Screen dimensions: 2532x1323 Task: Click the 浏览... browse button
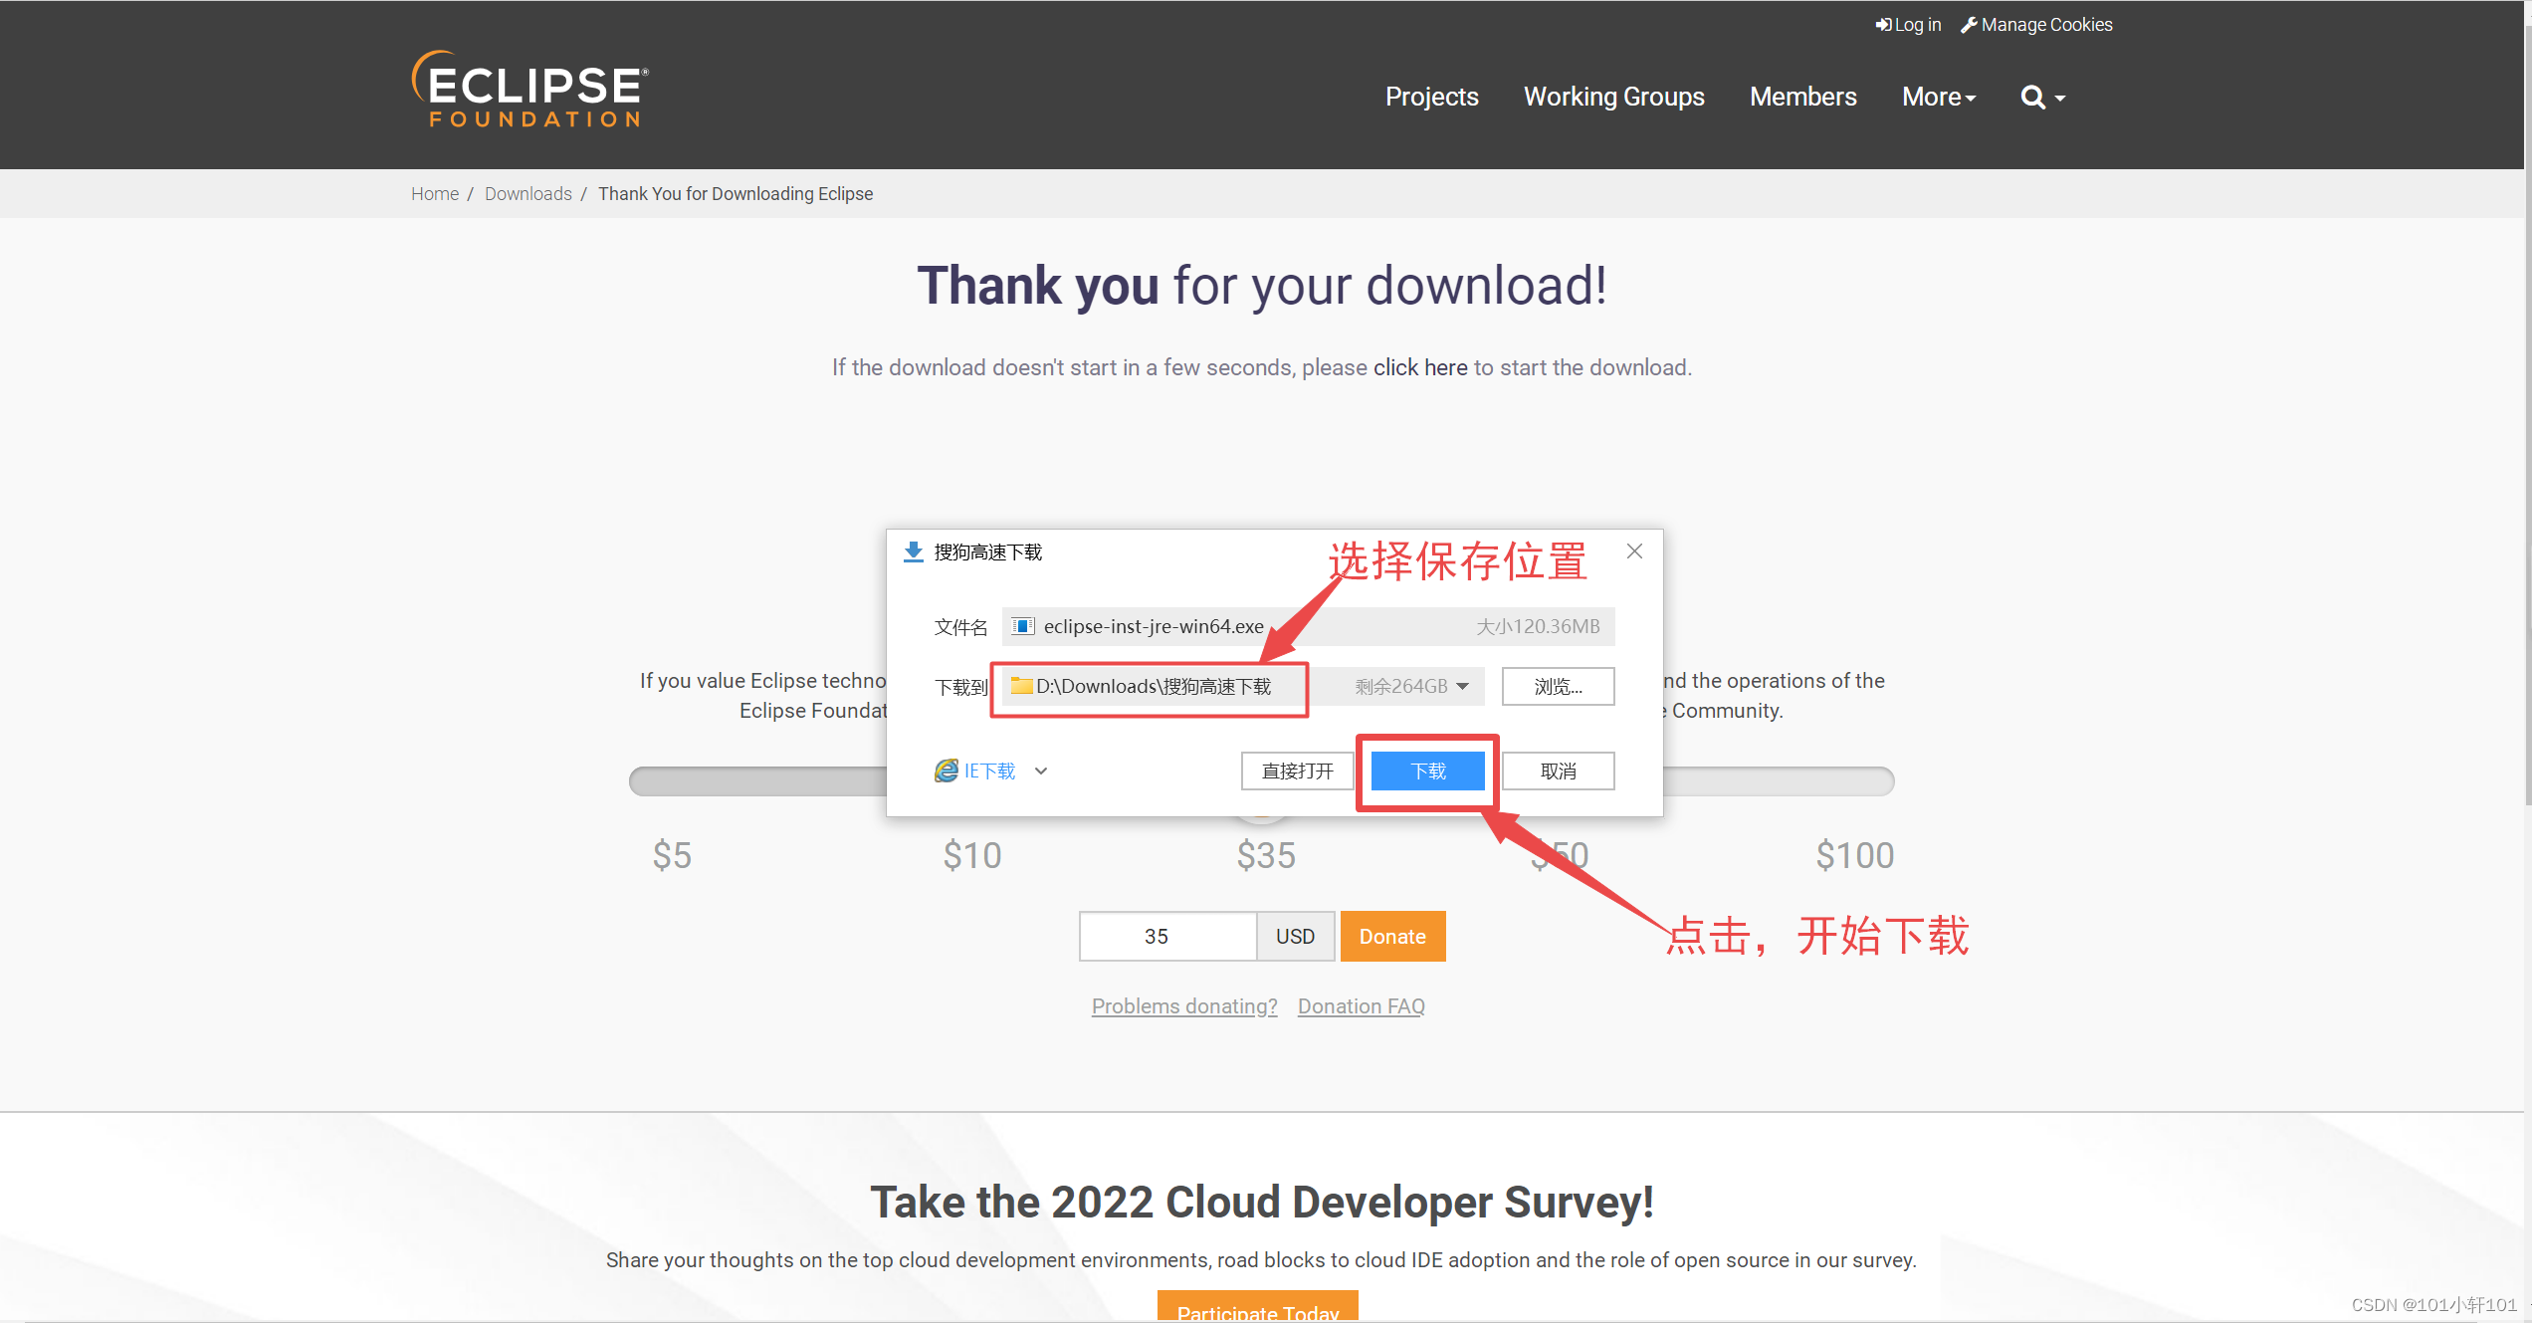point(1558,686)
